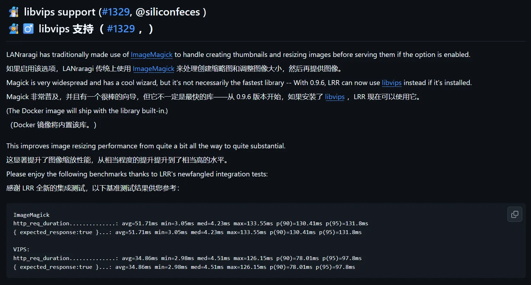Click the wizard emoji in the Chinese heading
The height and width of the screenshot is (285, 531).
[x=13, y=29]
